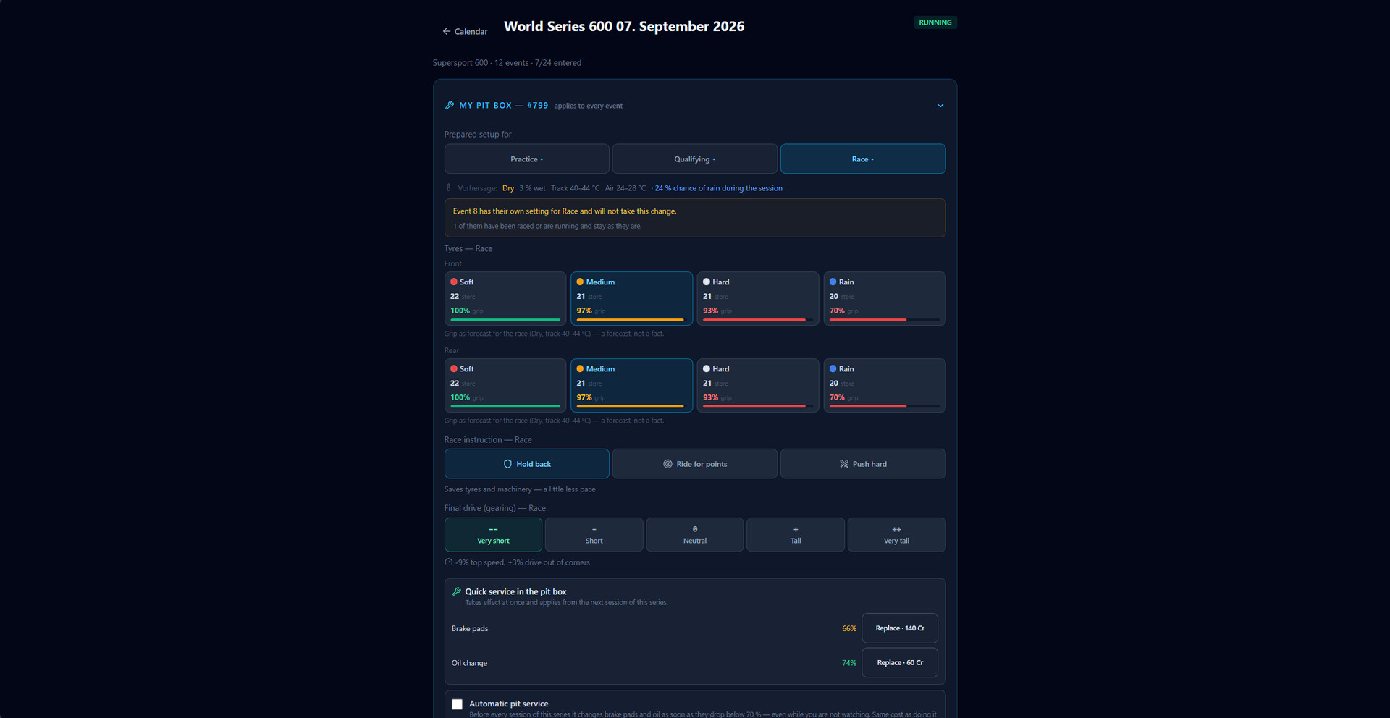Choose Soft rear tyre

click(x=505, y=385)
